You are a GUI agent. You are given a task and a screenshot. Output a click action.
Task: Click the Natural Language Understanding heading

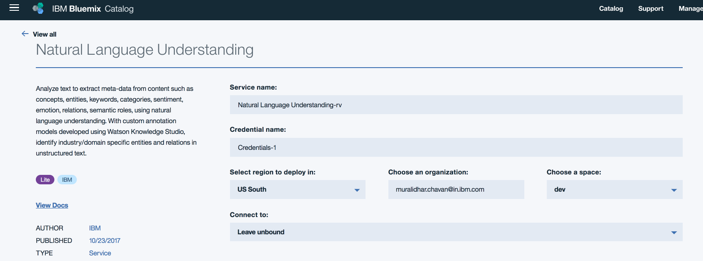pyautogui.click(x=145, y=50)
